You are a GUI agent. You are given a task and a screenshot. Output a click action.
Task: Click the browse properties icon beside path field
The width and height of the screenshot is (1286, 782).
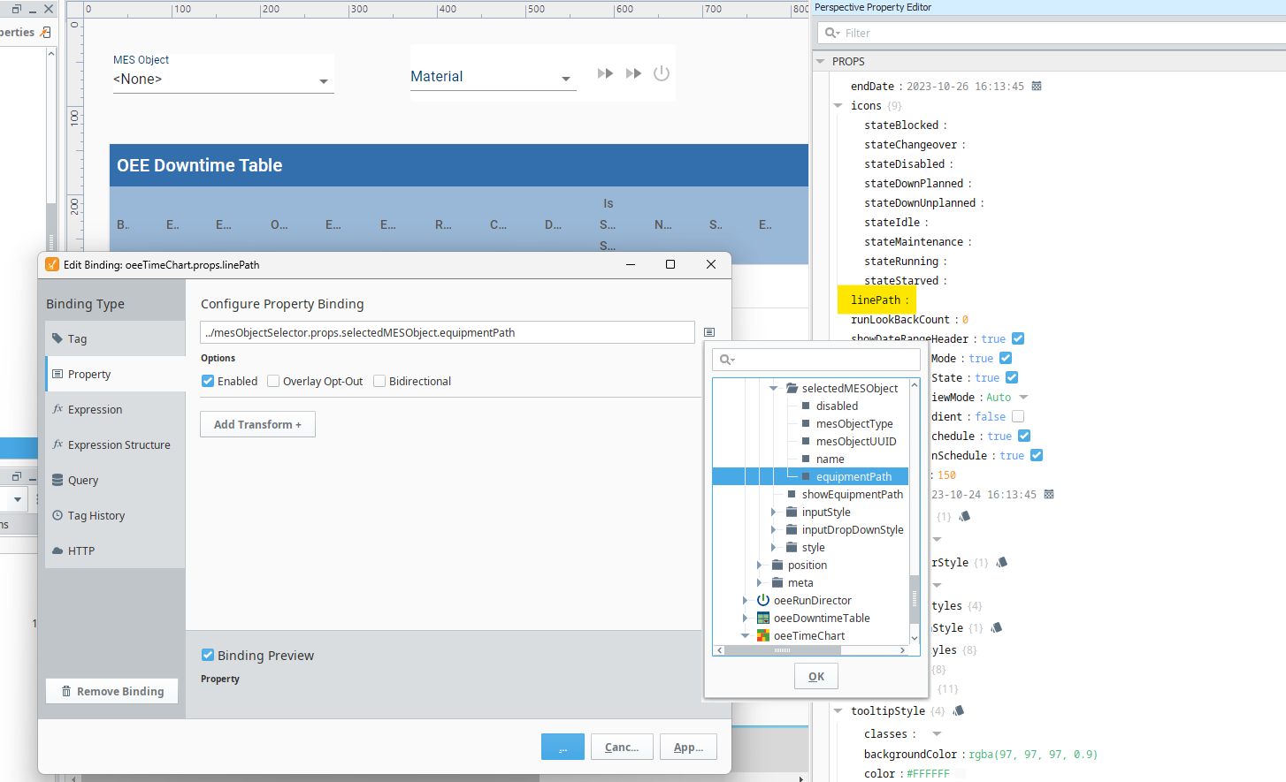click(x=709, y=332)
